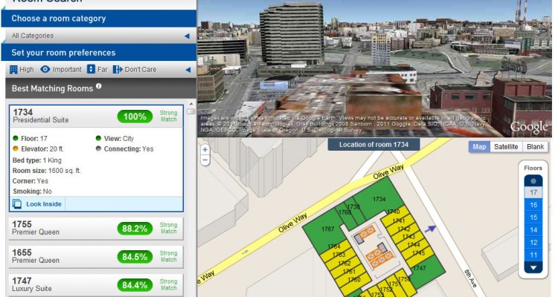Click the Look Inside window icon

17,204
